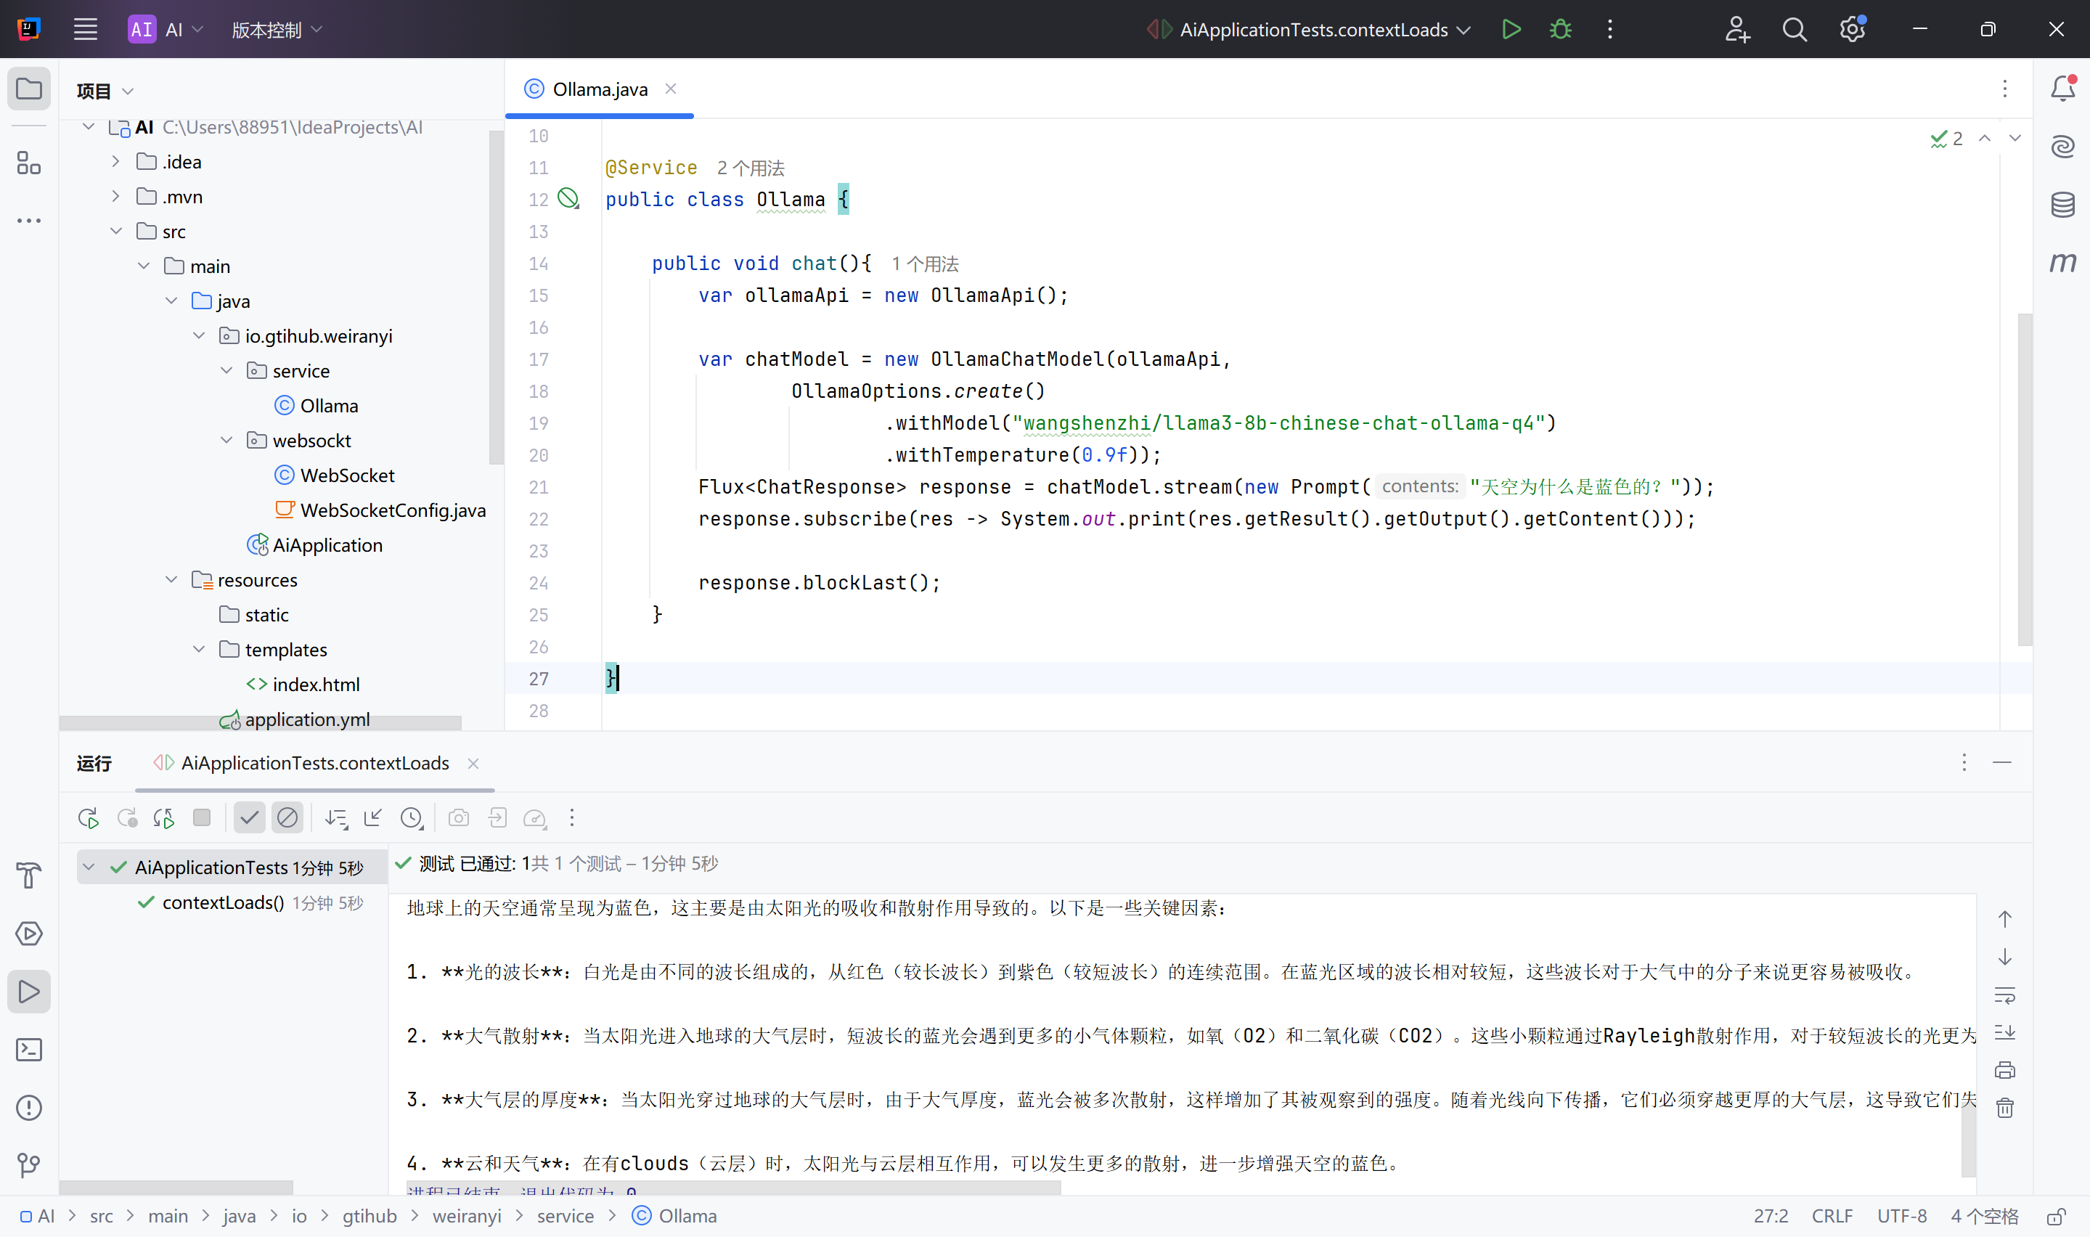Image resolution: width=2090 pixels, height=1237 pixels.
Task: Print the console output
Action: pyautogui.click(x=2005, y=1070)
